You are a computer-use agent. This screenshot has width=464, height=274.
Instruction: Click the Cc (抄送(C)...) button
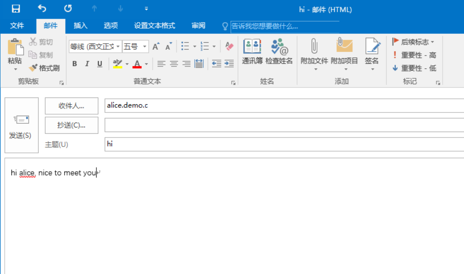tap(71, 125)
